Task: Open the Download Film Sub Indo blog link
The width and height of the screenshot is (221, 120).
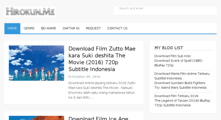Action: pyautogui.click(x=173, y=56)
